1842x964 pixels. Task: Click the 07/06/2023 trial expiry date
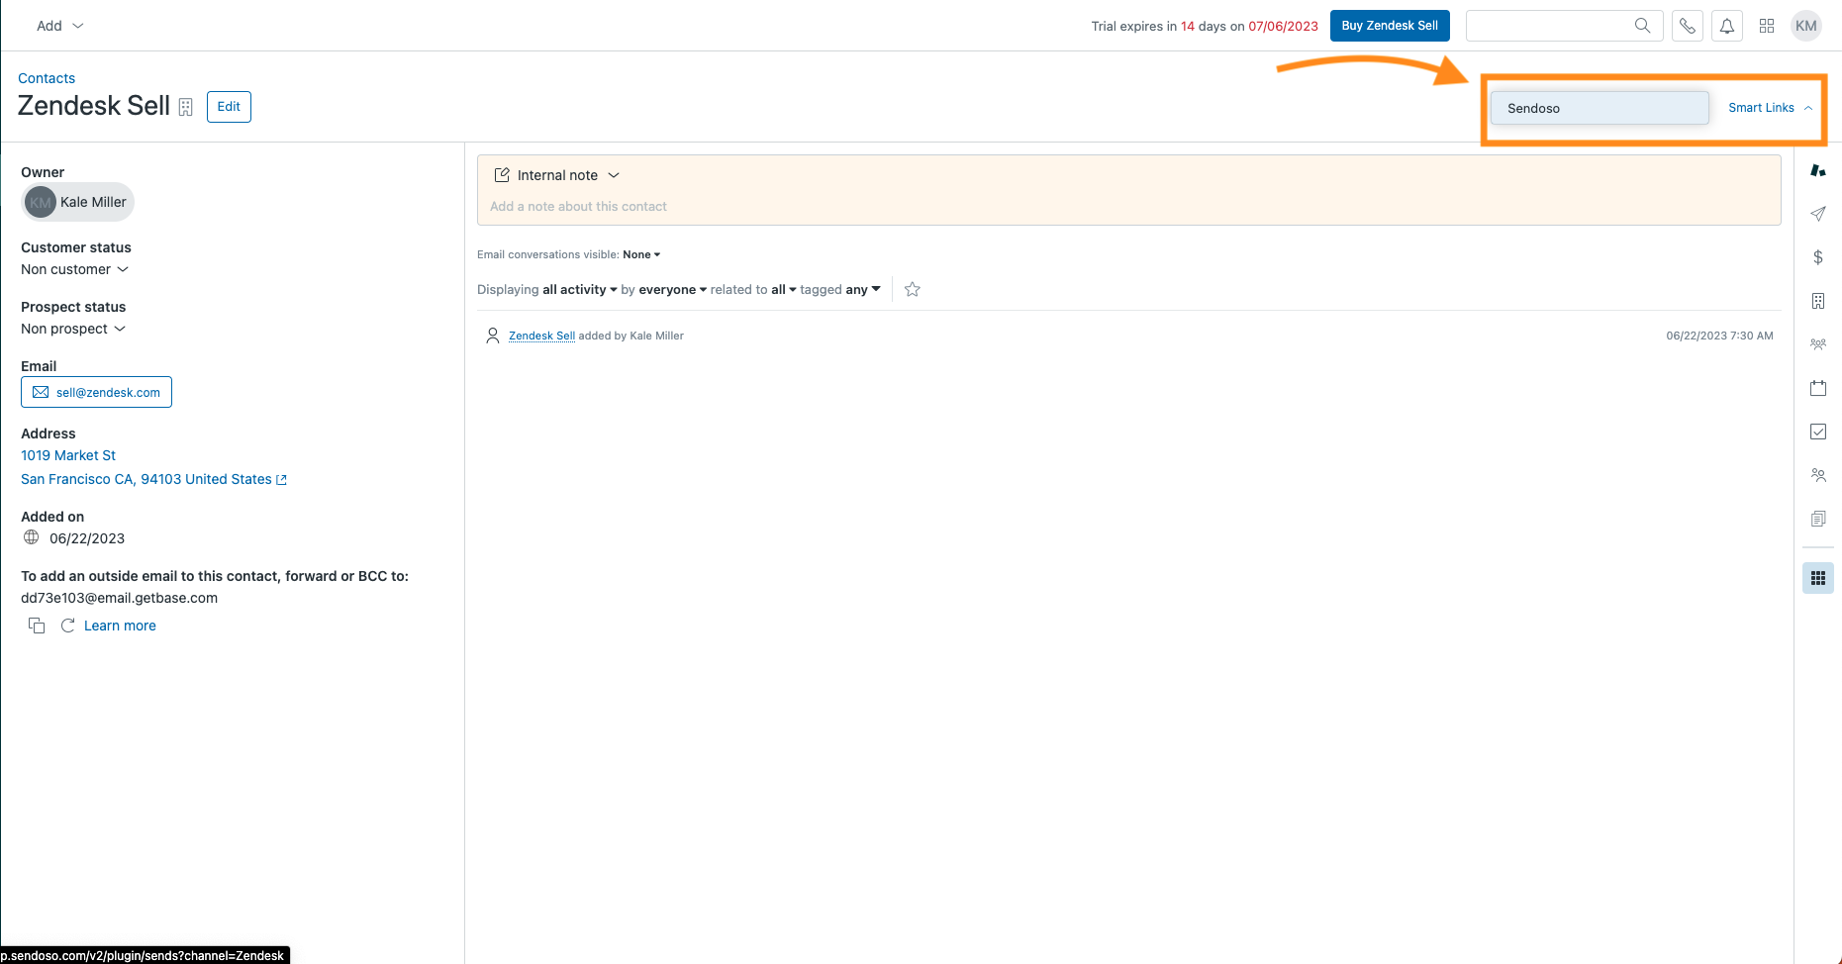(x=1283, y=27)
